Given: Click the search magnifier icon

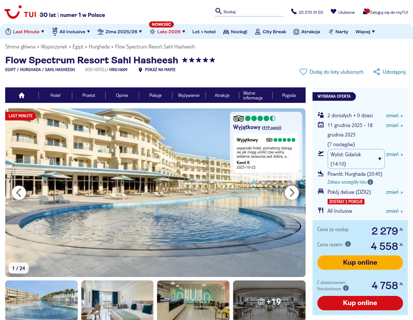Looking at the screenshot, I should coord(218,11).
